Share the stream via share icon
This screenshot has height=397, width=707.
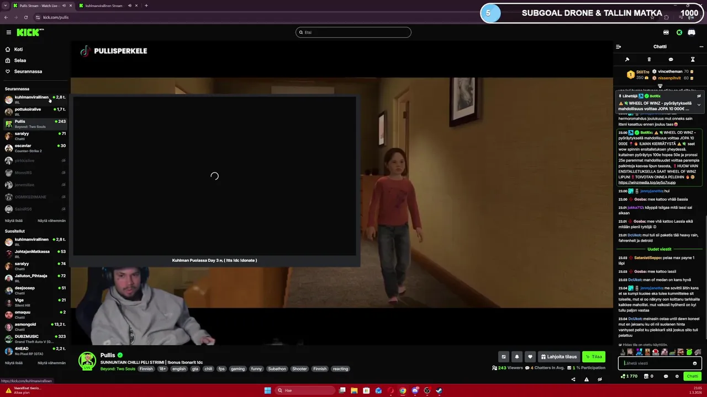point(573,379)
